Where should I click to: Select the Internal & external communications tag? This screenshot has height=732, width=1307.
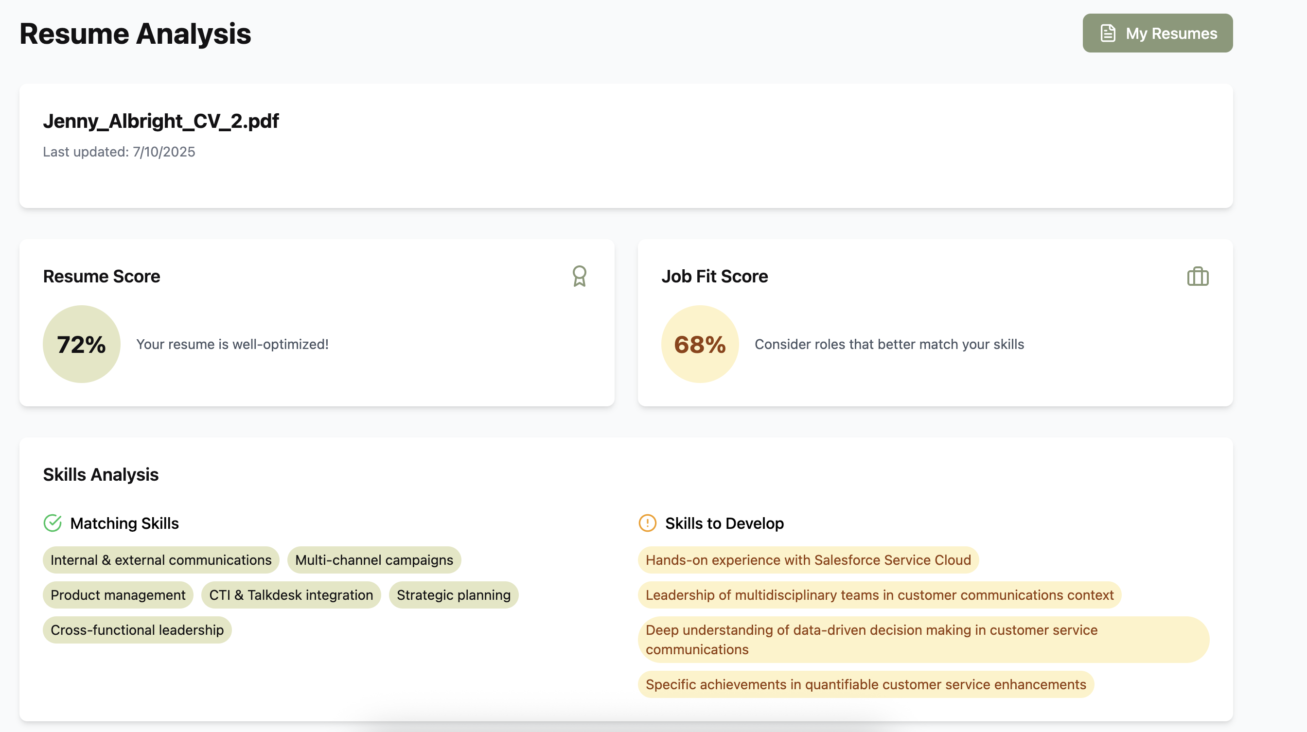pos(161,560)
